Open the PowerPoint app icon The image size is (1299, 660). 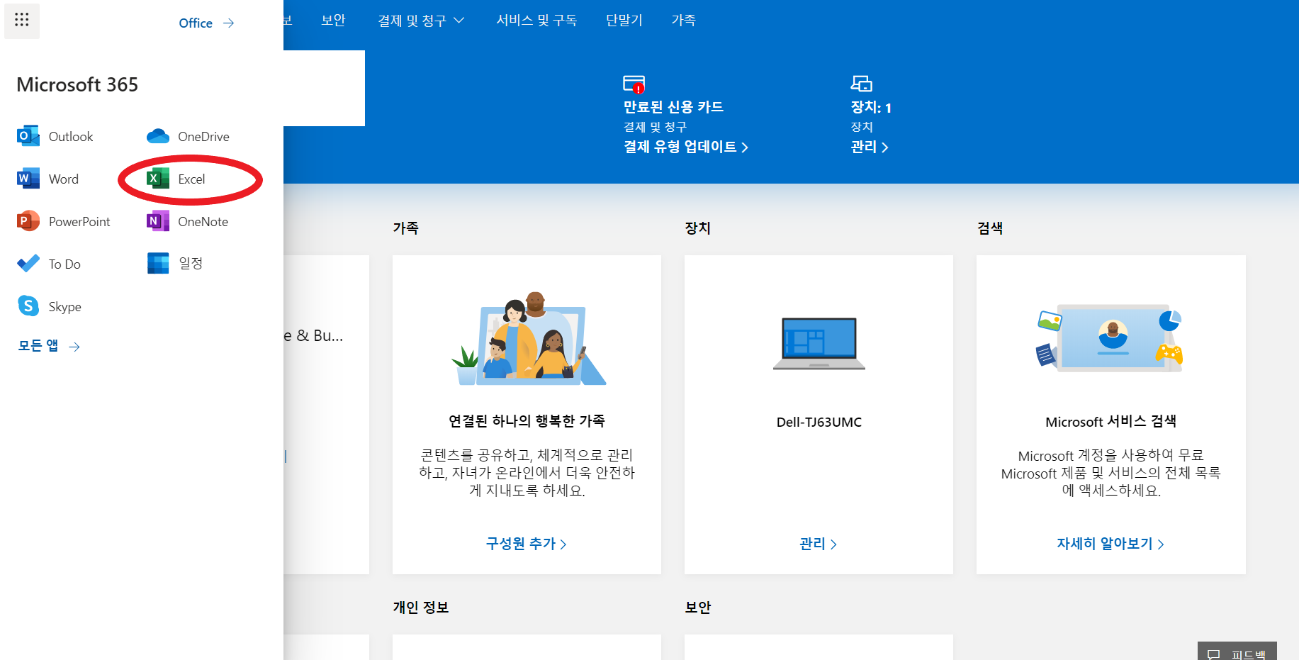pos(28,221)
